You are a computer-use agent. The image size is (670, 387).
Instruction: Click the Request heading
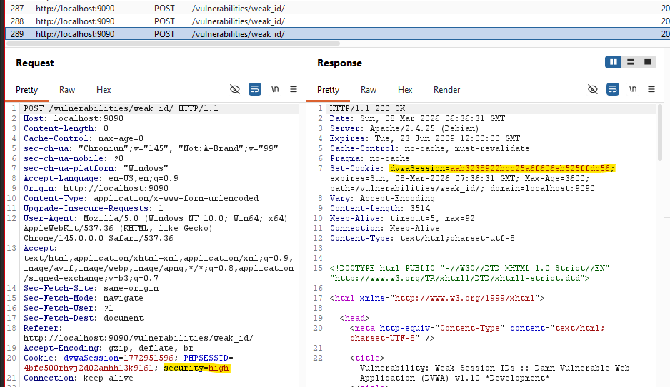pyautogui.click(x=35, y=63)
